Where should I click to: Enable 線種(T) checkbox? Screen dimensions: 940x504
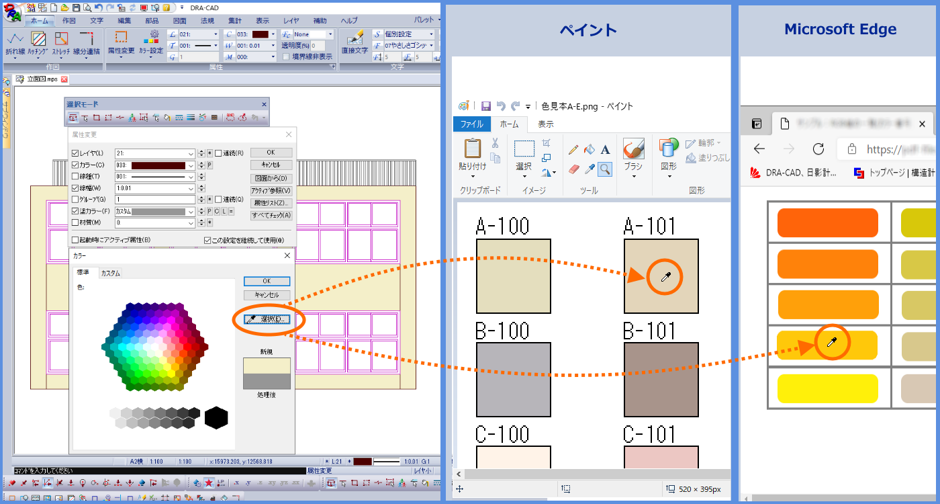75,176
